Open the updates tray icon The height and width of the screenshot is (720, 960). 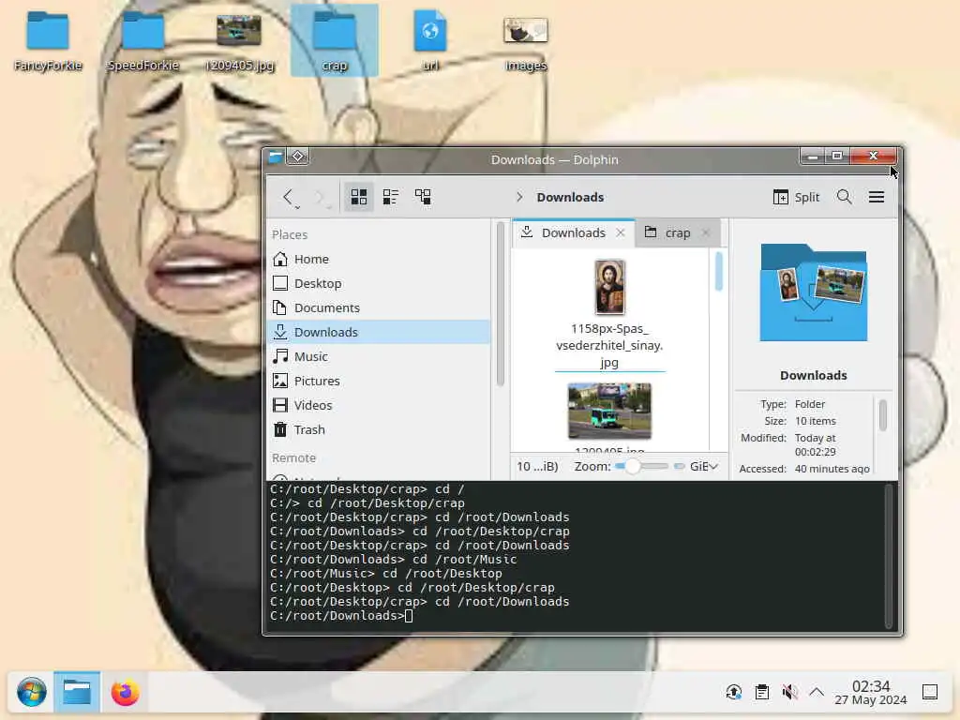coord(733,693)
